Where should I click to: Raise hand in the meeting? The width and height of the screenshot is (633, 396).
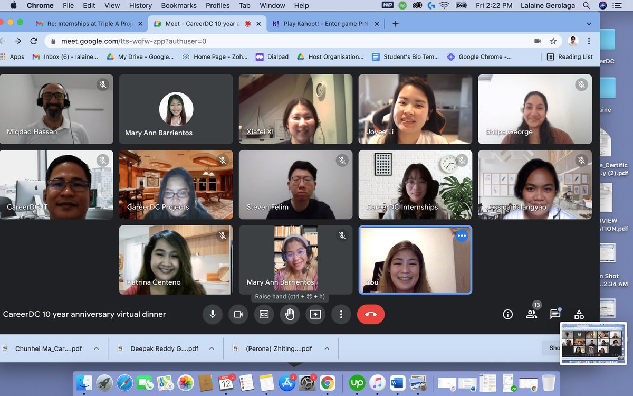click(x=290, y=314)
